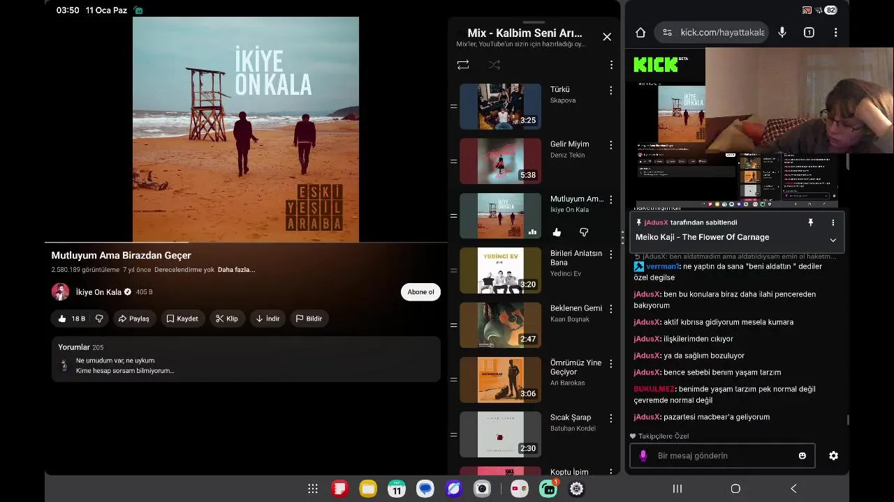The height and width of the screenshot is (502, 894).
Task: Open verrman1 username in chat
Action: [x=662, y=266]
